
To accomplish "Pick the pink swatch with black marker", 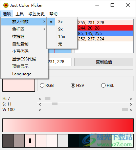I will (30, 141).
